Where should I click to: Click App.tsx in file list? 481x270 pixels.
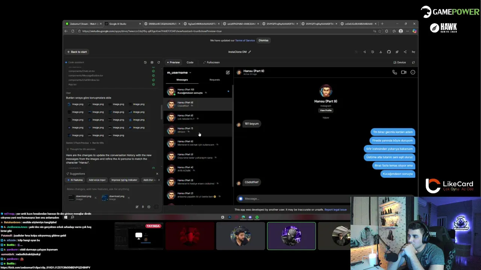[72, 84]
